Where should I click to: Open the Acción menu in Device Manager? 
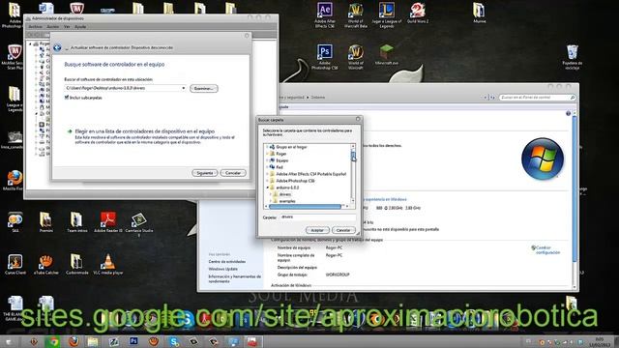[x=53, y=27]
